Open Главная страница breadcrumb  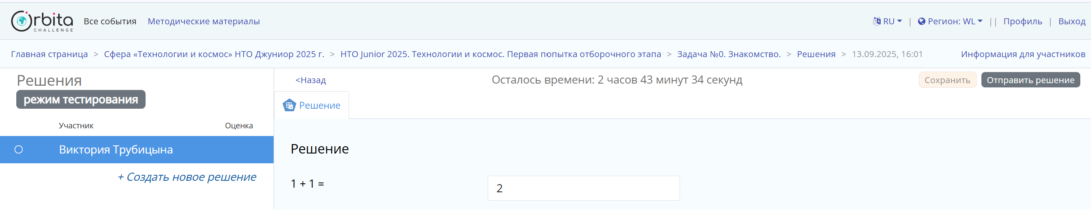[49, 54]
